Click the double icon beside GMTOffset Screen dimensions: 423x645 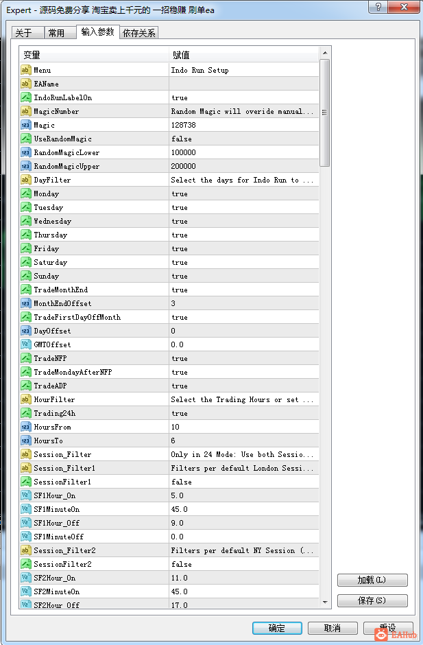[25, 344]
